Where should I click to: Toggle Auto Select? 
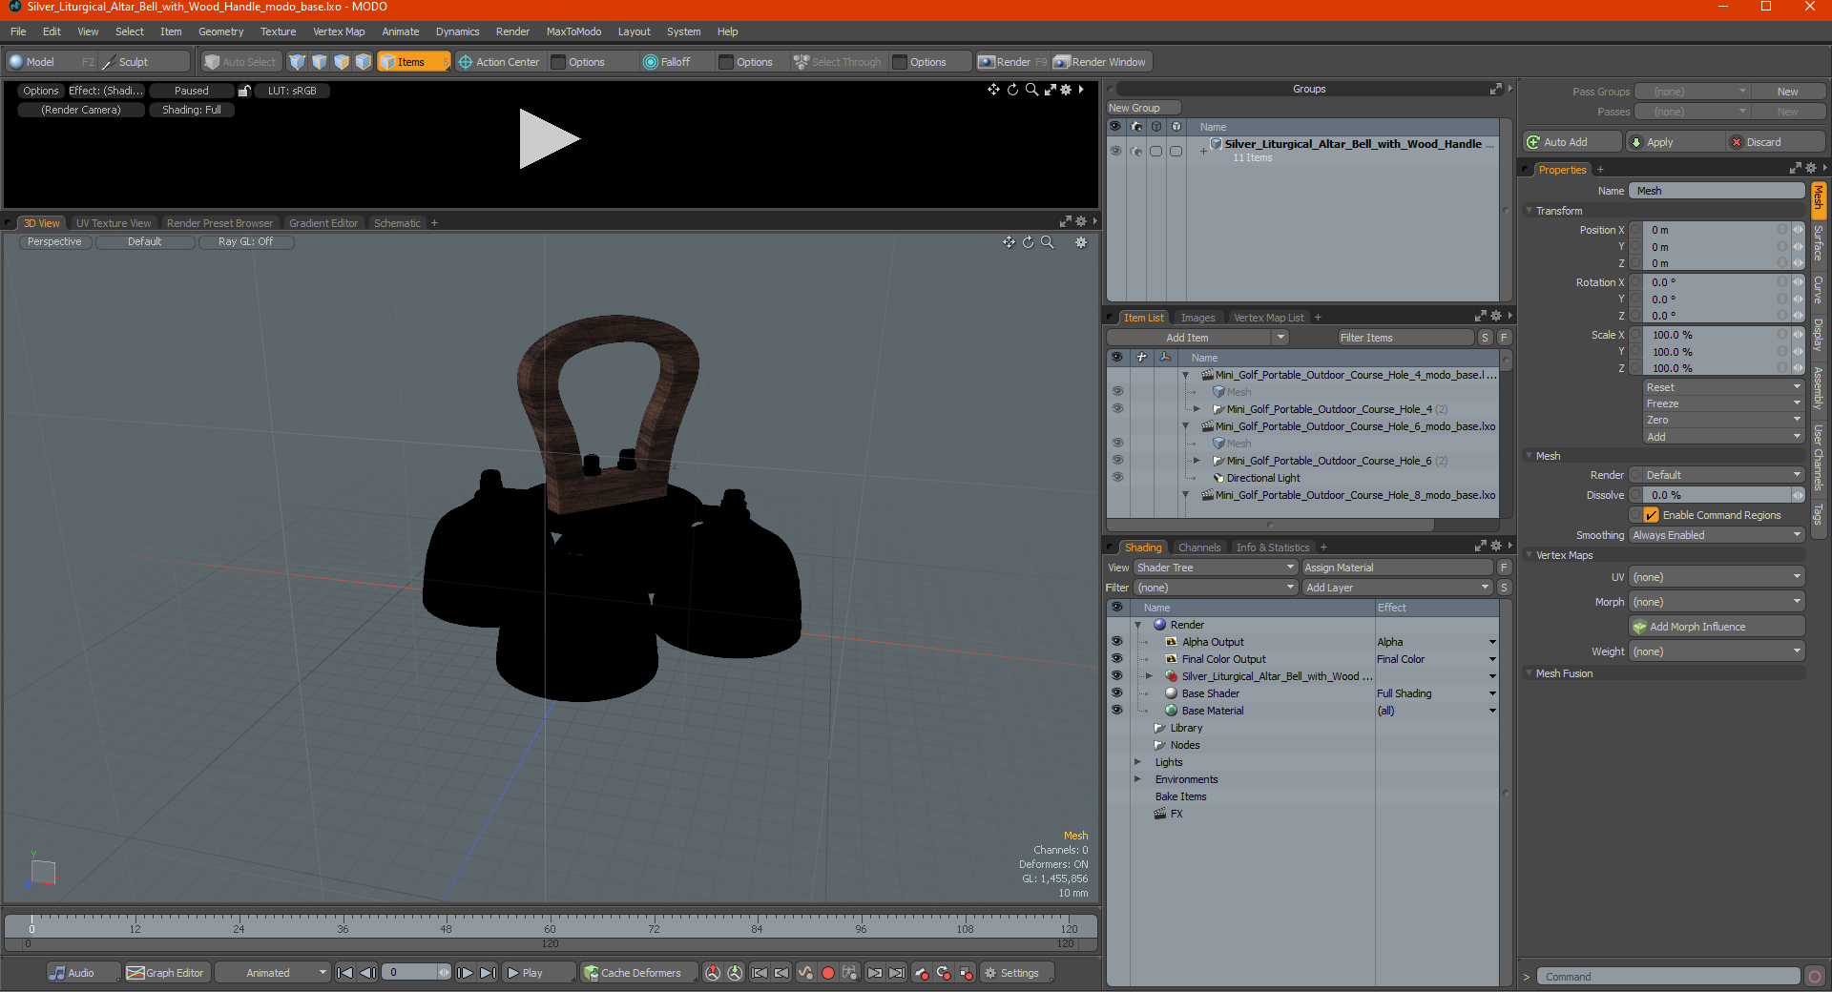[x=241, y=62]
